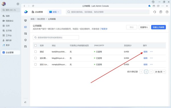Select the mail settings sidebar icon

(26, 34)
